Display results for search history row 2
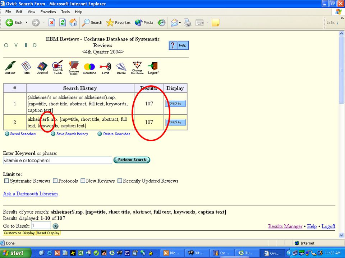The height and width of the screenshot is (258, 345). point(175,122)
